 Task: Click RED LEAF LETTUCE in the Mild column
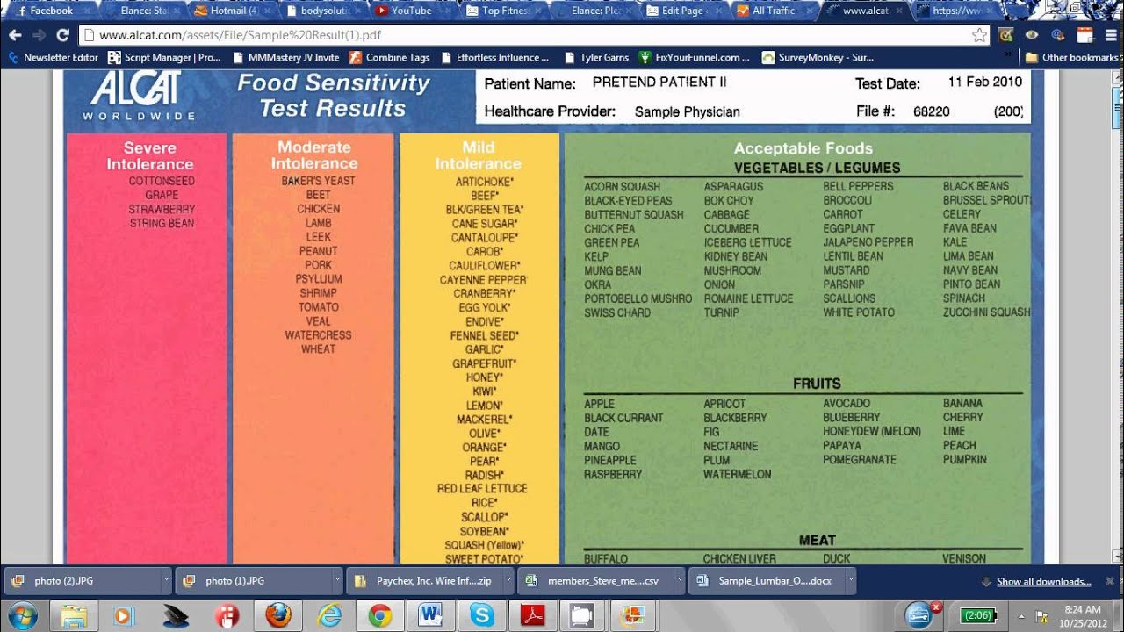tap(482, 489)
